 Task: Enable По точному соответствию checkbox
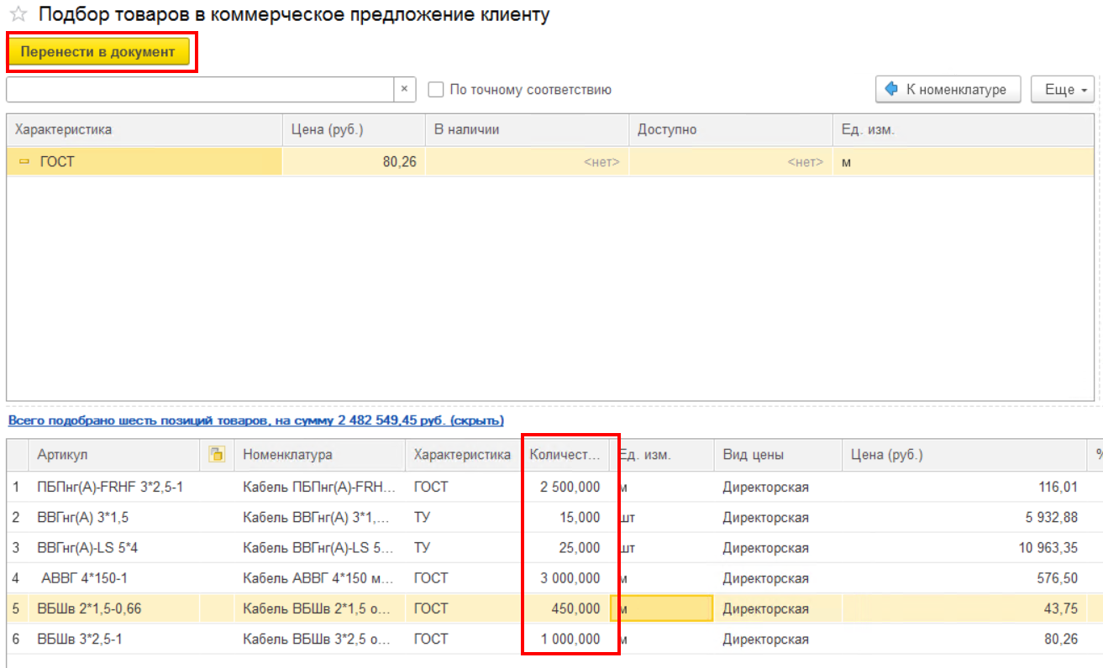coord(436,90)
